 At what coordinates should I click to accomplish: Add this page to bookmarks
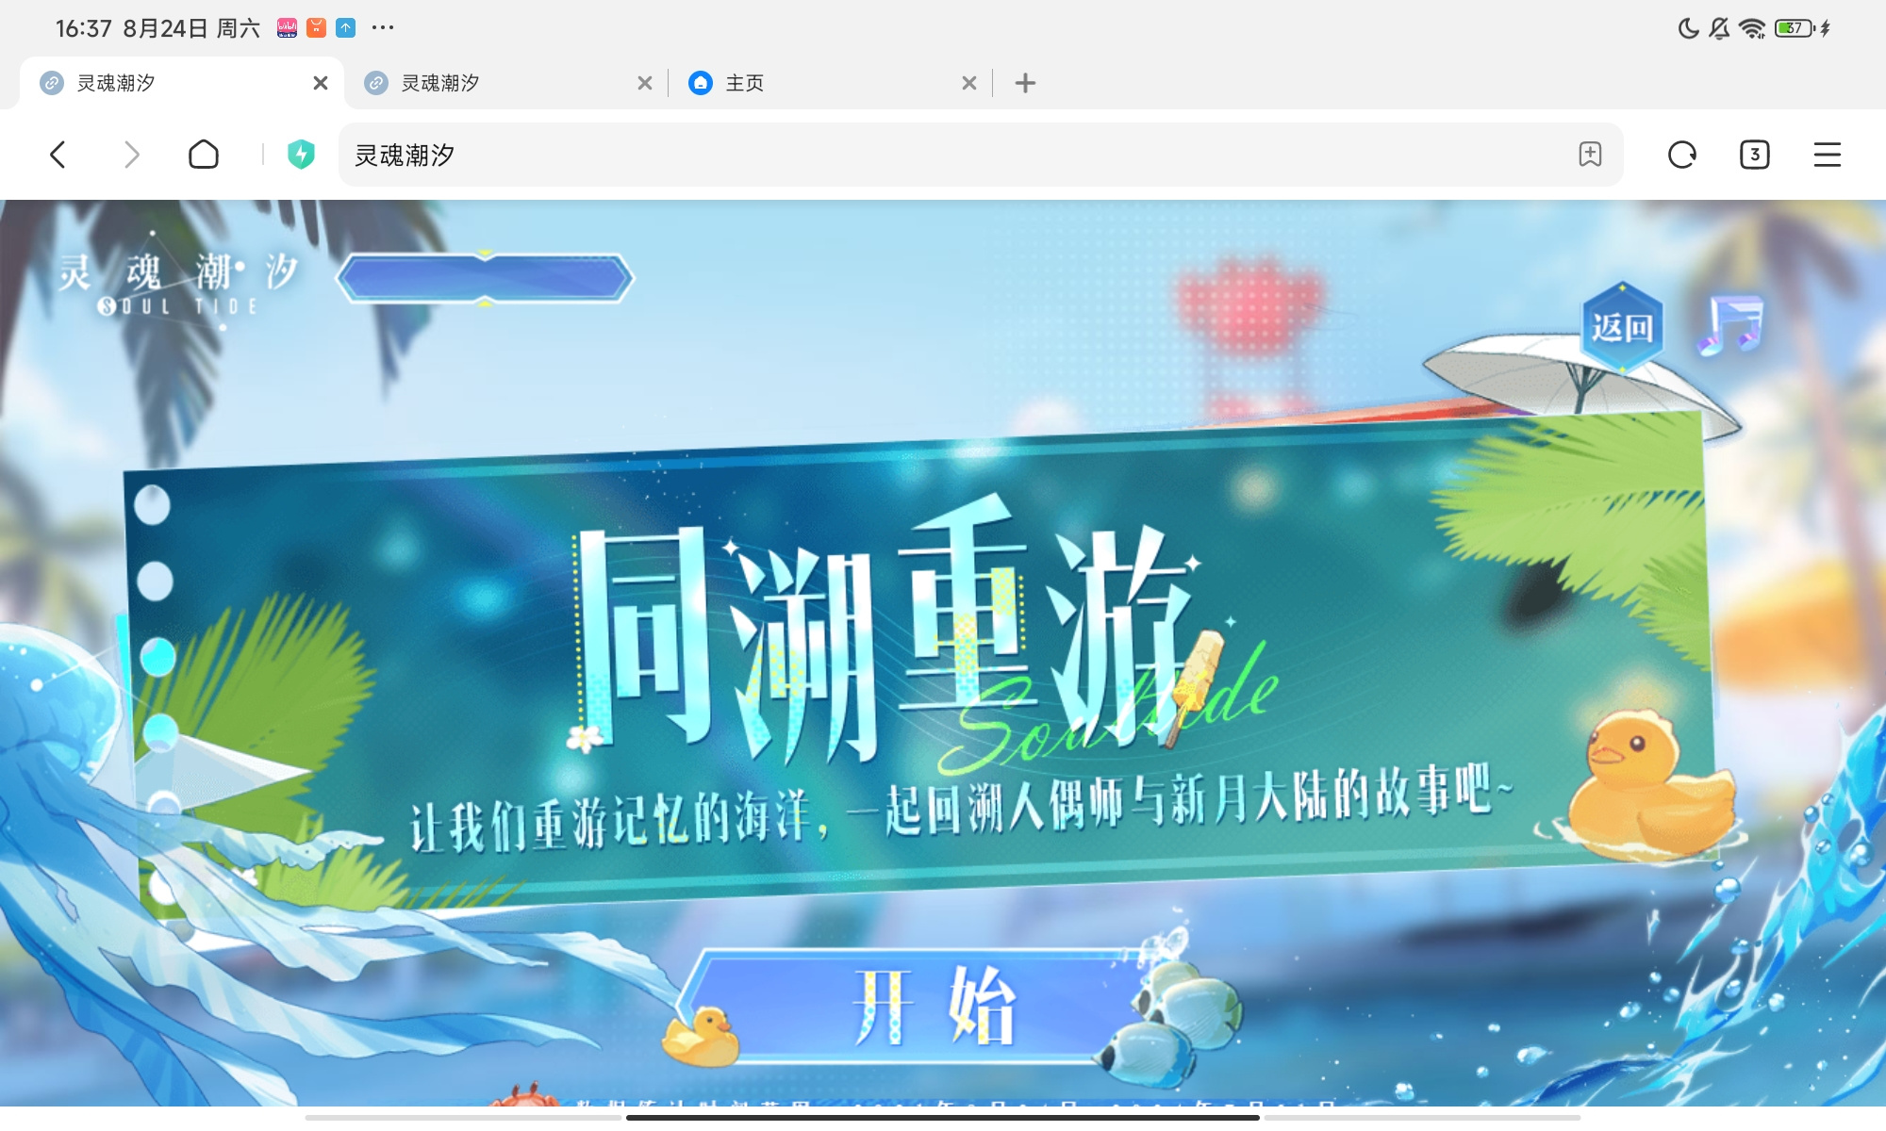(1590, 154)
